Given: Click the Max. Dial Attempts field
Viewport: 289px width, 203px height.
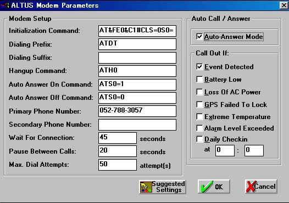Looking at the screenshot, I should point(118,165).
